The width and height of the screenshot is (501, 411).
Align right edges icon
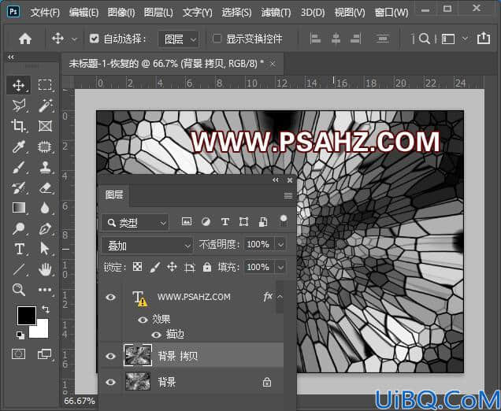point(355,39)
